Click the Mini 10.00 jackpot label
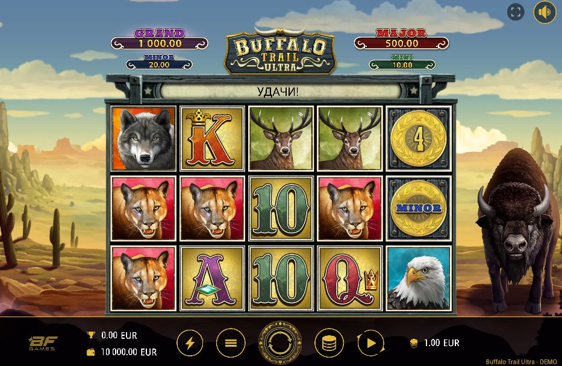This screenshot has width=562, height=366. click(x=402, y=62)
